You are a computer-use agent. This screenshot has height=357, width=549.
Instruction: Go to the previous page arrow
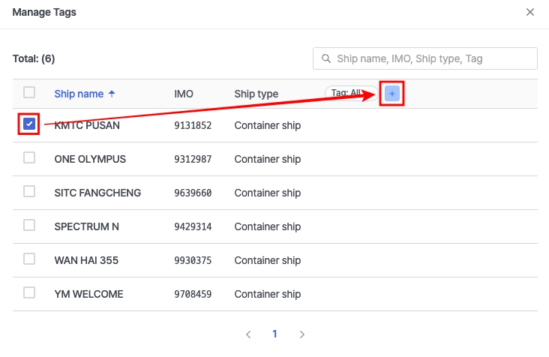(x=248, y=334)
